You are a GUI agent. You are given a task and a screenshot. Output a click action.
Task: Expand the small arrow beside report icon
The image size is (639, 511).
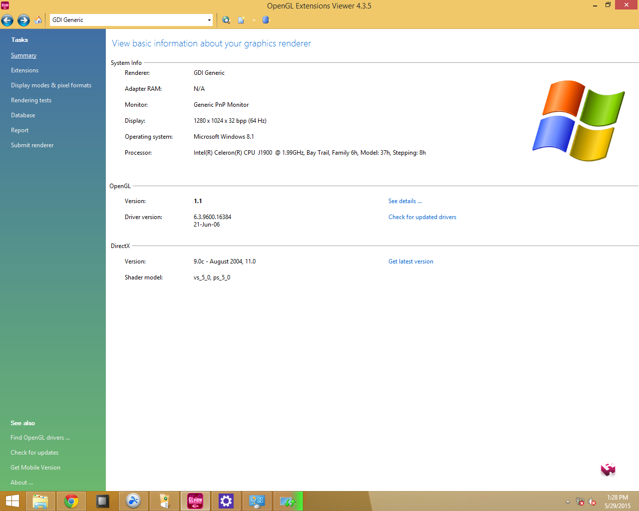point(254,20)
